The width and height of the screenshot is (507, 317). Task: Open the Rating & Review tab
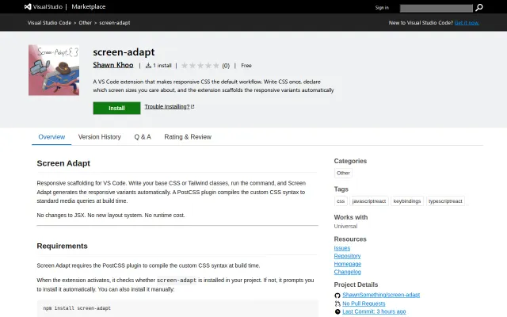tap(188, 137)
